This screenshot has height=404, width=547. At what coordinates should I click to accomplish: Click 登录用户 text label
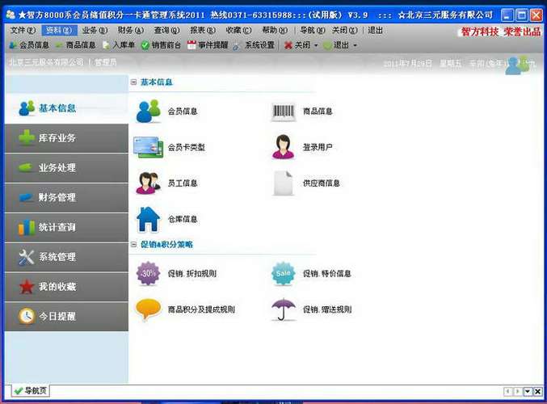tap(318, 147)
